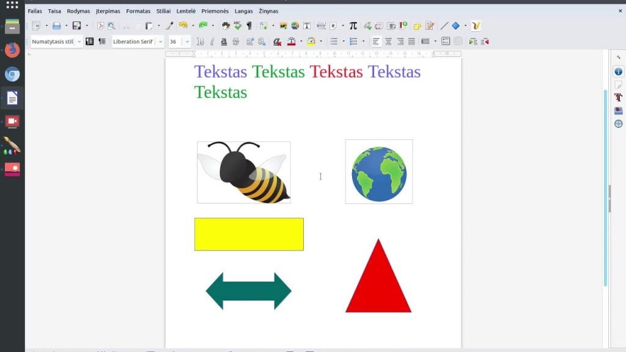Open the font size dropdown

pos(187,42)
